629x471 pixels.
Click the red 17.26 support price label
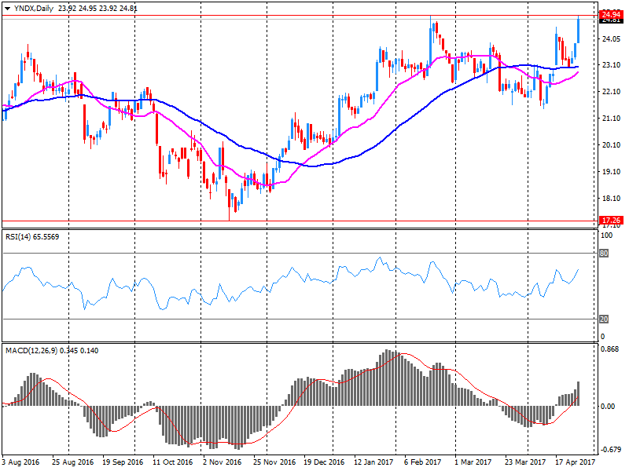pos(611,221)
